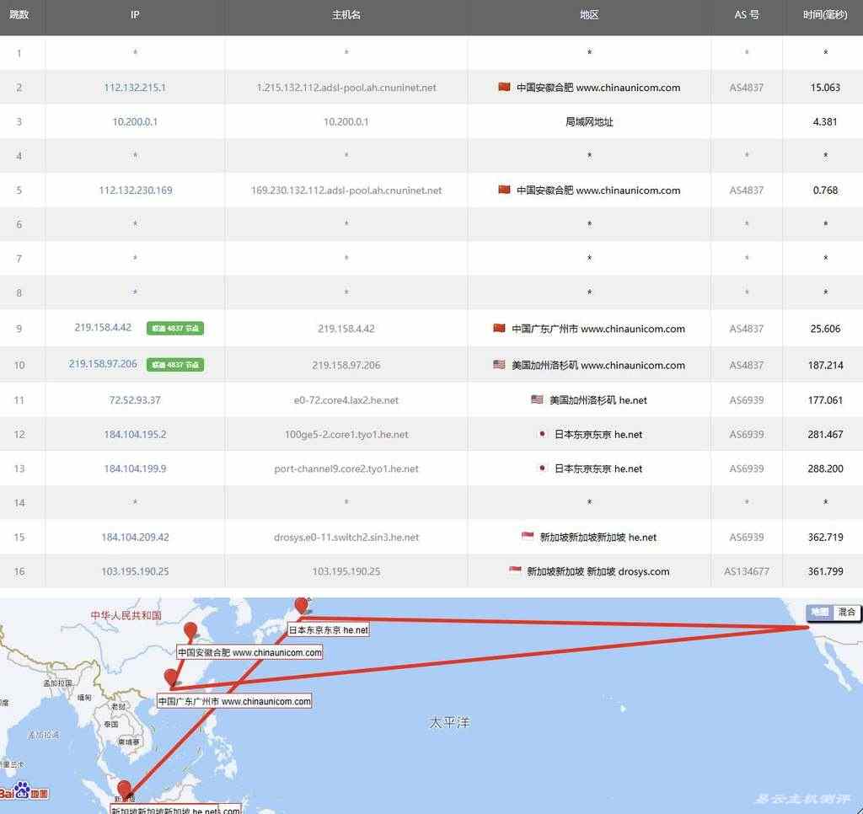Switch map to 混合 hybrid view
The height and width of the screenshot is (814, 863).
846,612
